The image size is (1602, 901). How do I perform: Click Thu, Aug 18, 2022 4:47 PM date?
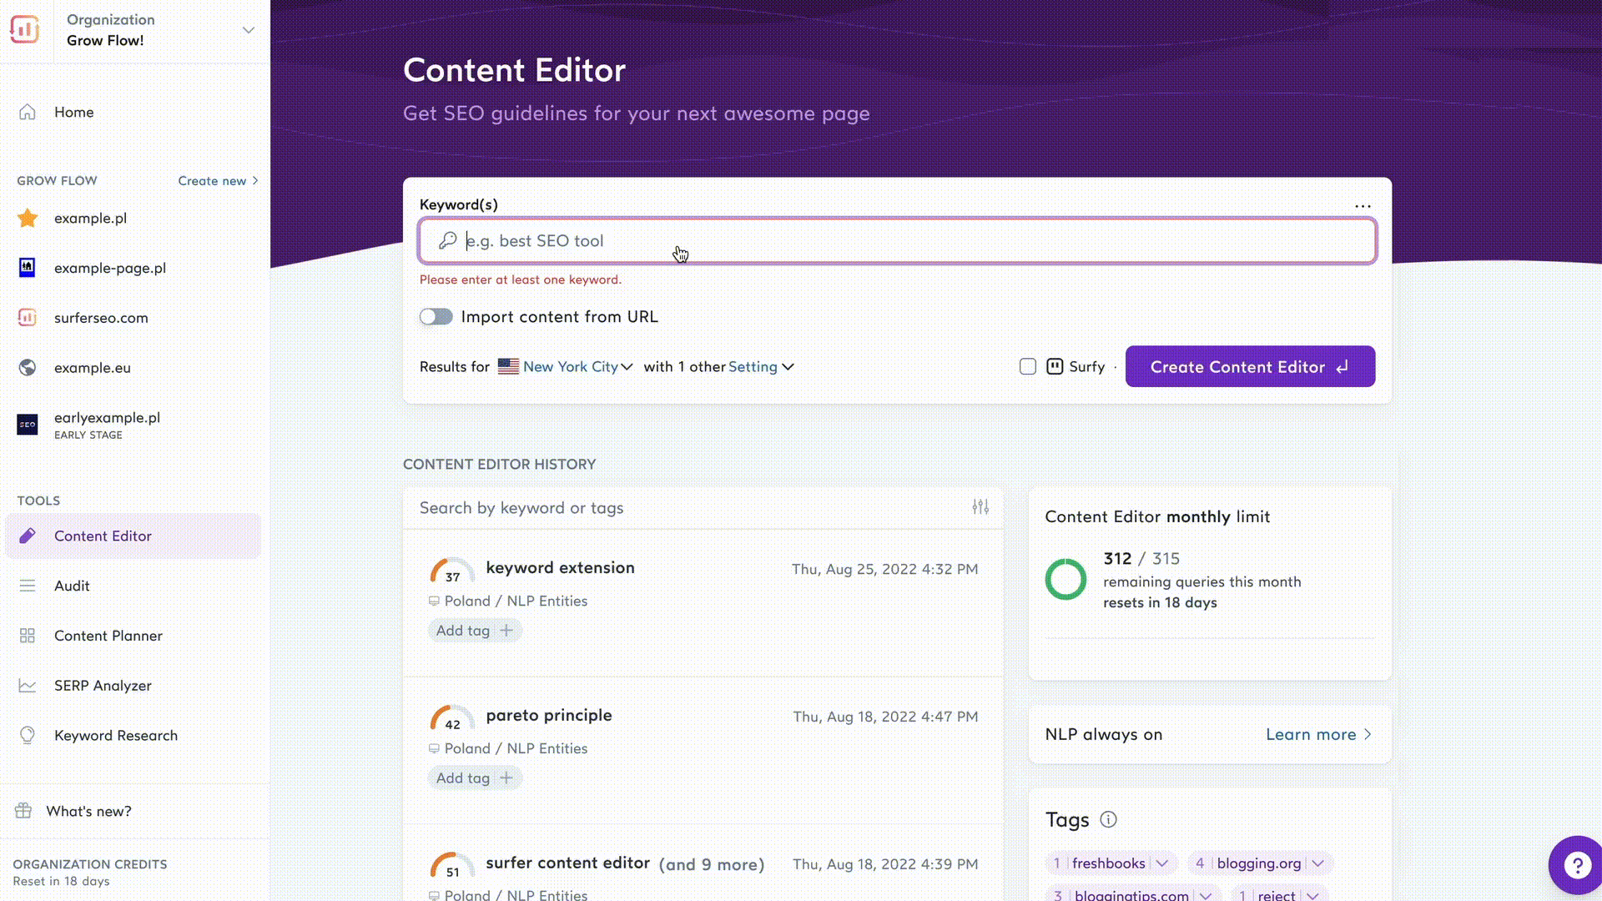tap(885, 717)
